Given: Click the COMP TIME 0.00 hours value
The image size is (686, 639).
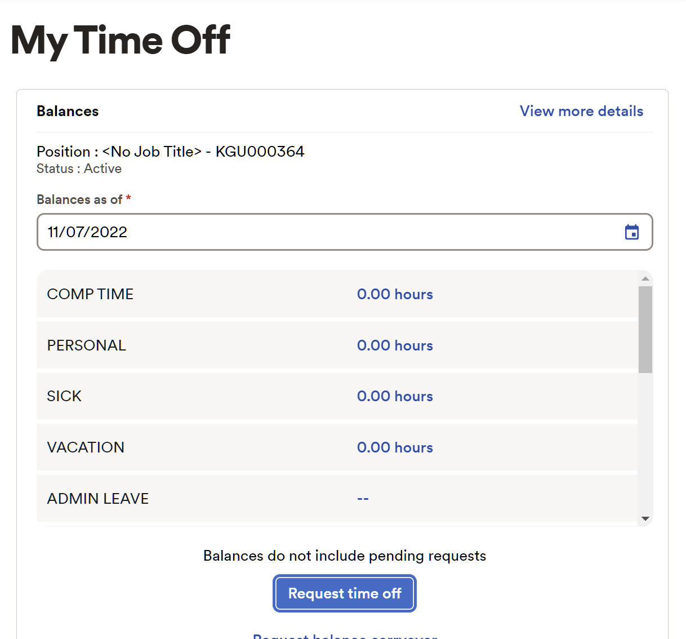Looking at the screenshot, I should [395, 294].
